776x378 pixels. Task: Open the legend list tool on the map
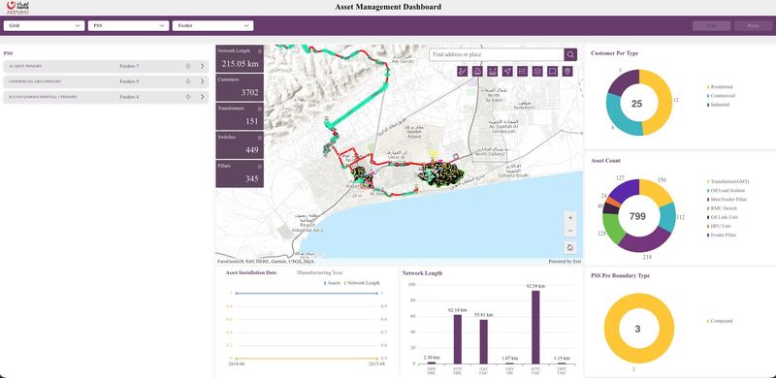[522, 72]
